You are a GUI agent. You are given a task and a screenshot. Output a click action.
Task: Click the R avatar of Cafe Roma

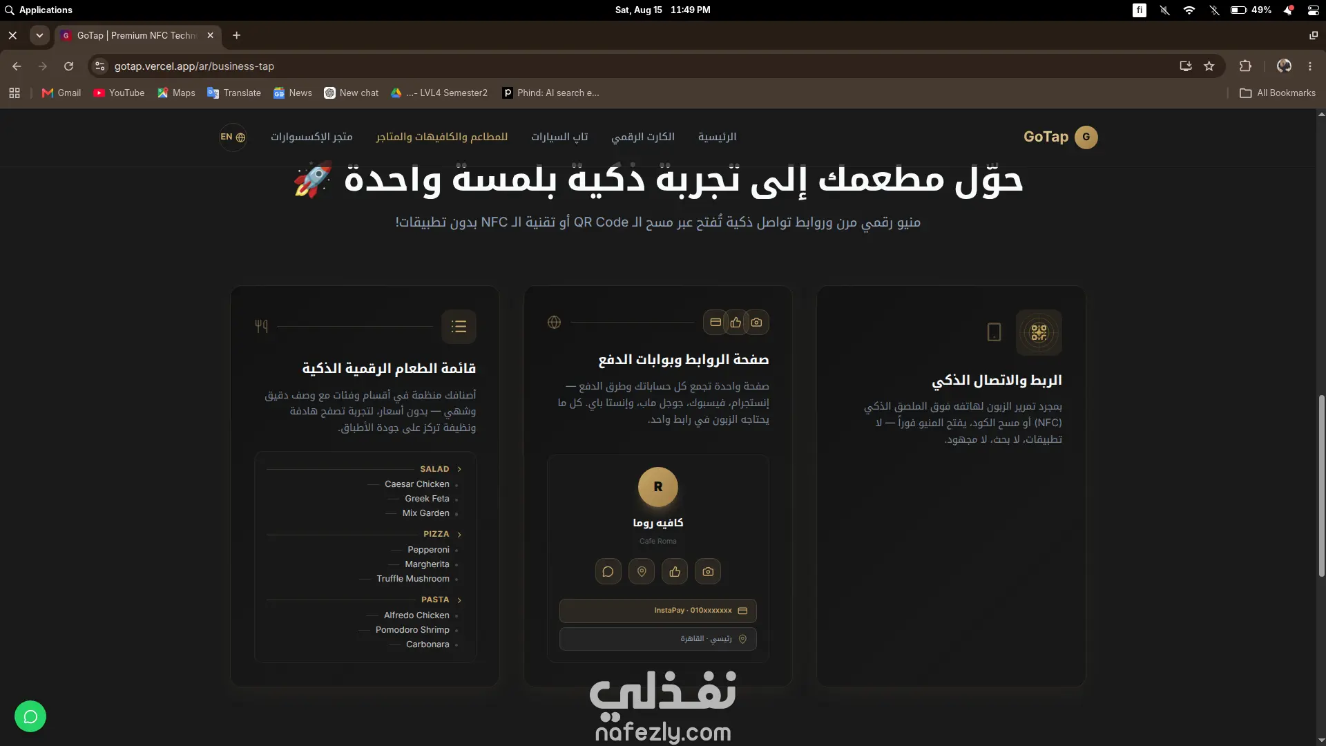[658, 487]
